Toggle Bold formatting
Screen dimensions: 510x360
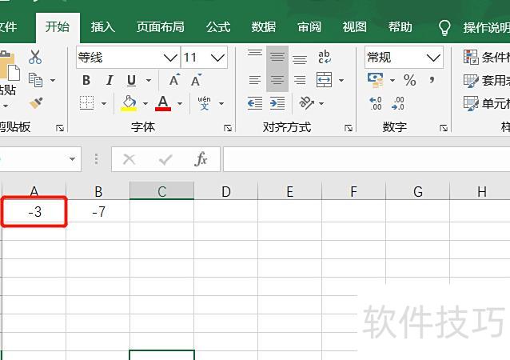coord(86,80)
